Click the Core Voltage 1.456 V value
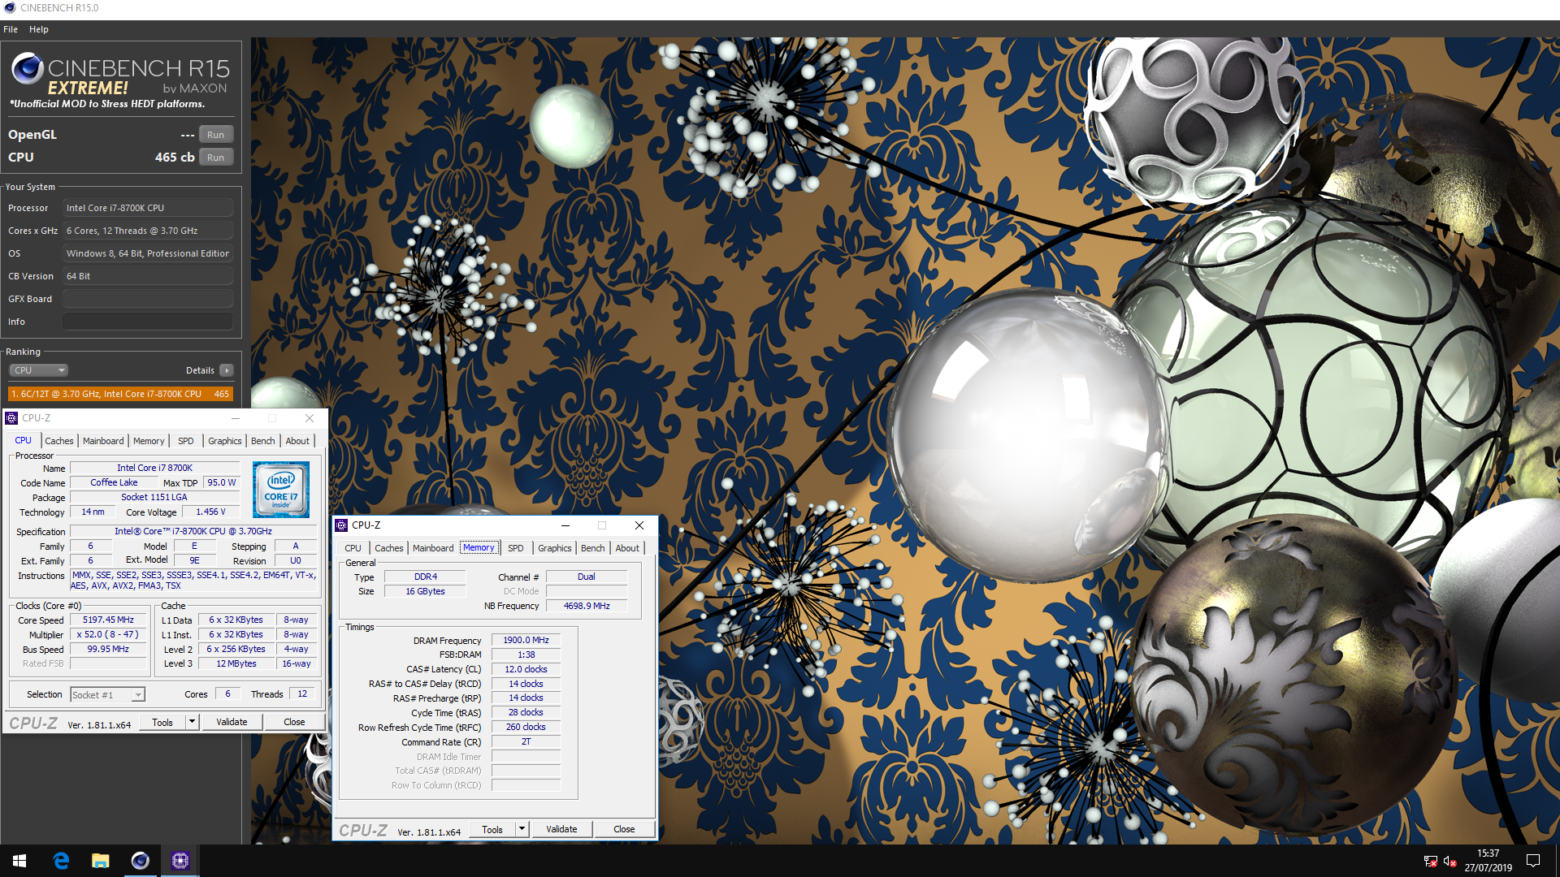Image resolution: width=1560 pixels, height=877 pixels. (x=210, y=512)
